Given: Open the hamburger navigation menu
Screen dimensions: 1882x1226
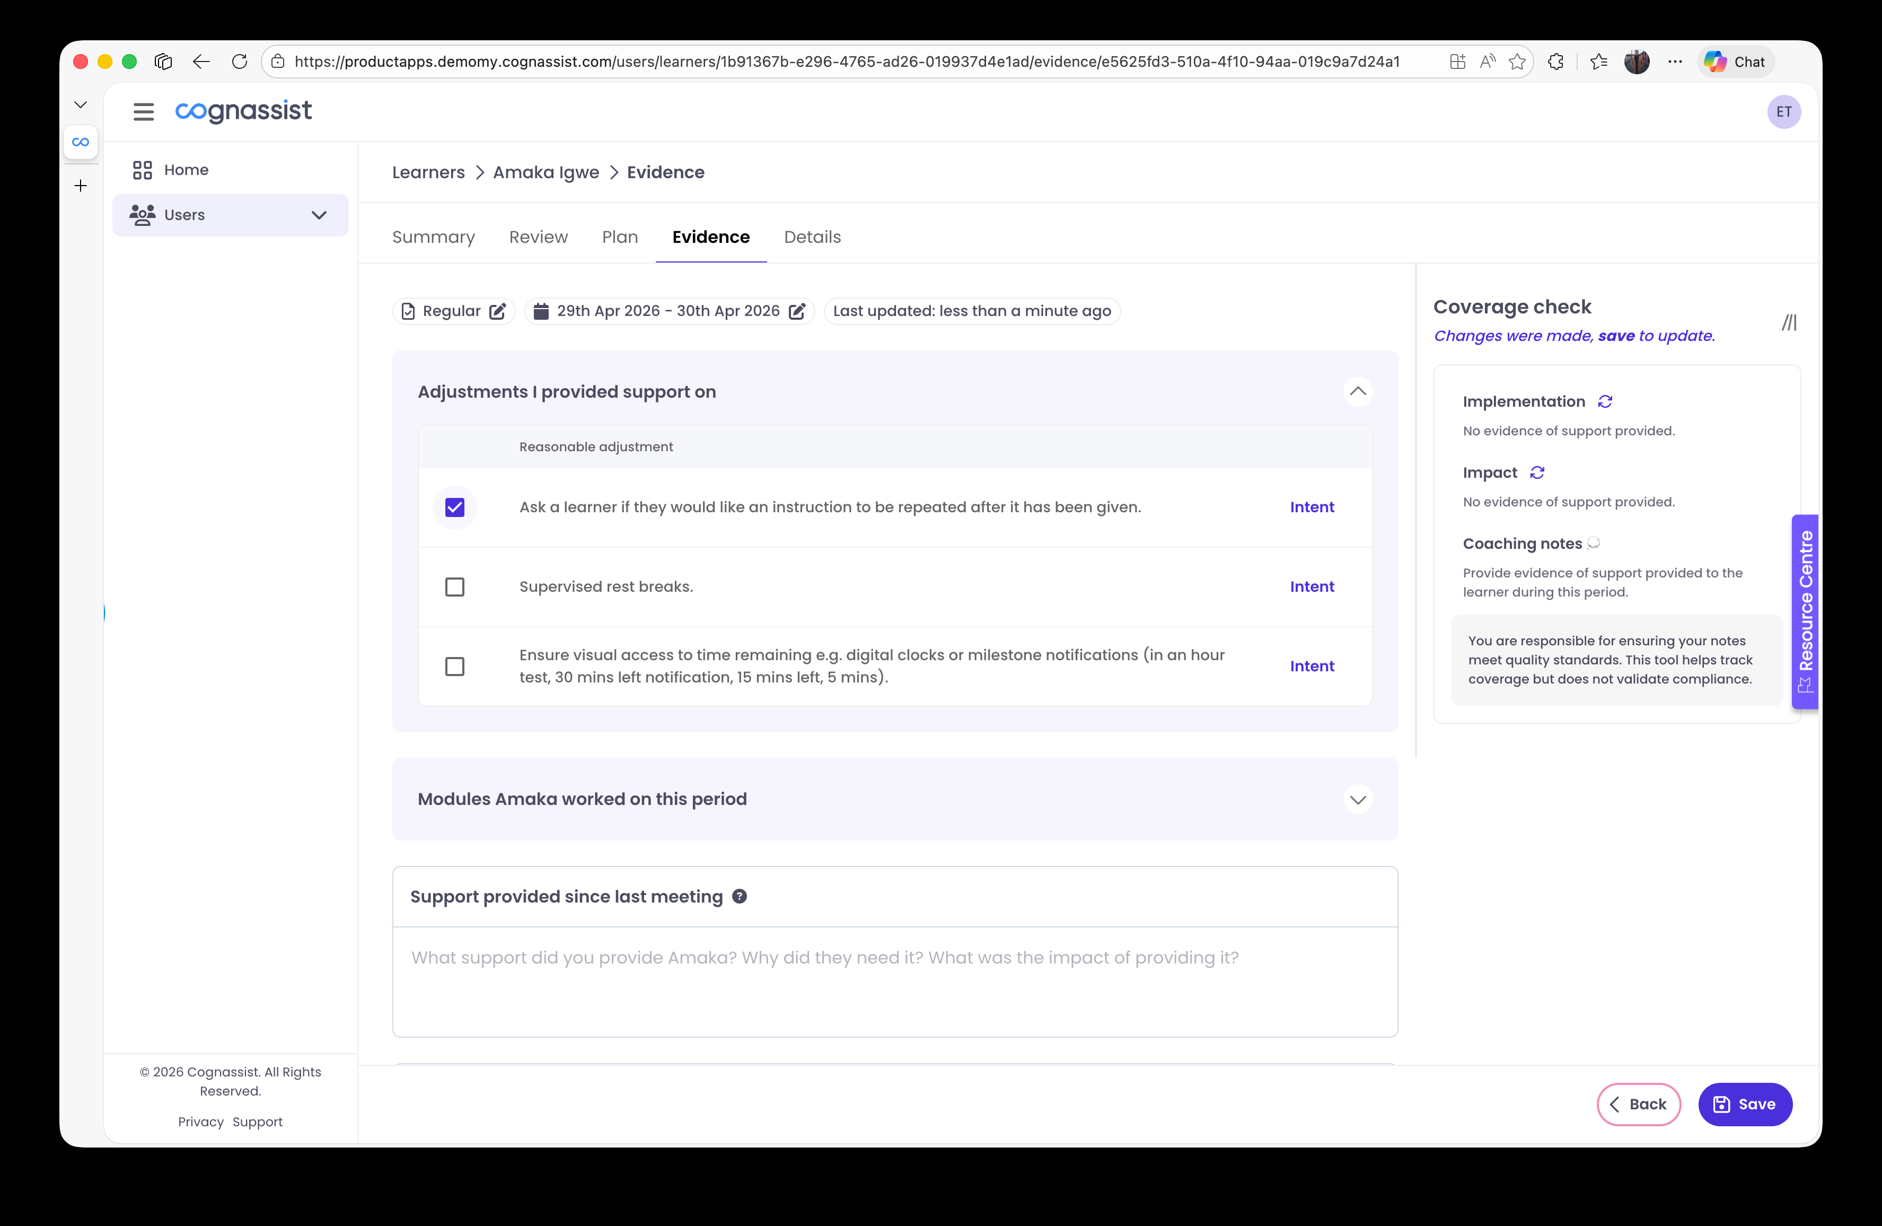Looking at the screenshot, I should click(143, 111).
